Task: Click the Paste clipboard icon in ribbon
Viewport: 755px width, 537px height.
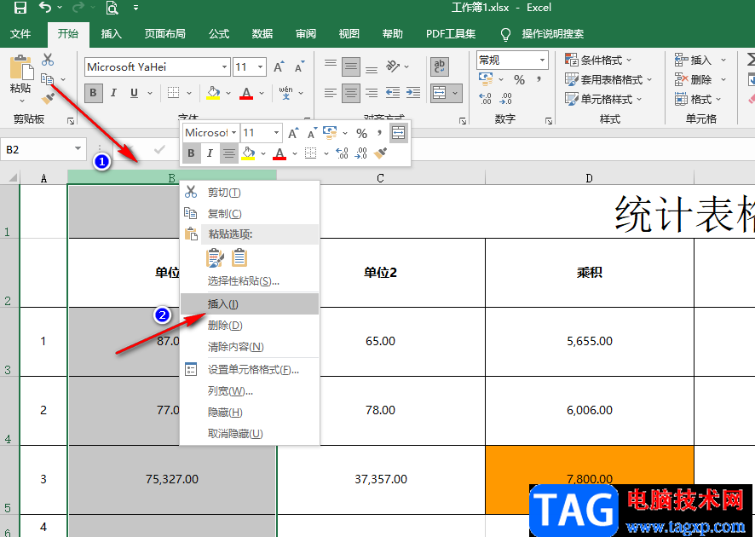Action: (x=20, y=67)
